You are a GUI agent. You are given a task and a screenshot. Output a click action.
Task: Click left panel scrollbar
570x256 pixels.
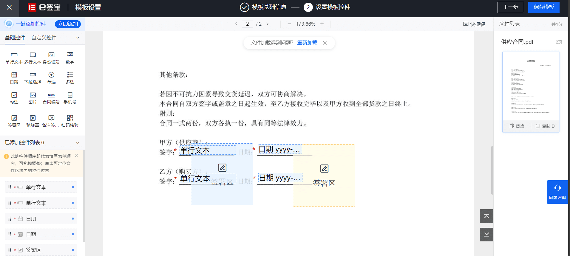coord(84,196)
